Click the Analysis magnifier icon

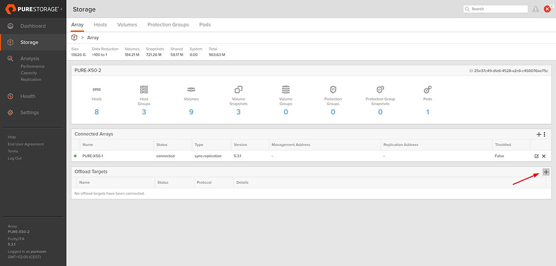10,58
